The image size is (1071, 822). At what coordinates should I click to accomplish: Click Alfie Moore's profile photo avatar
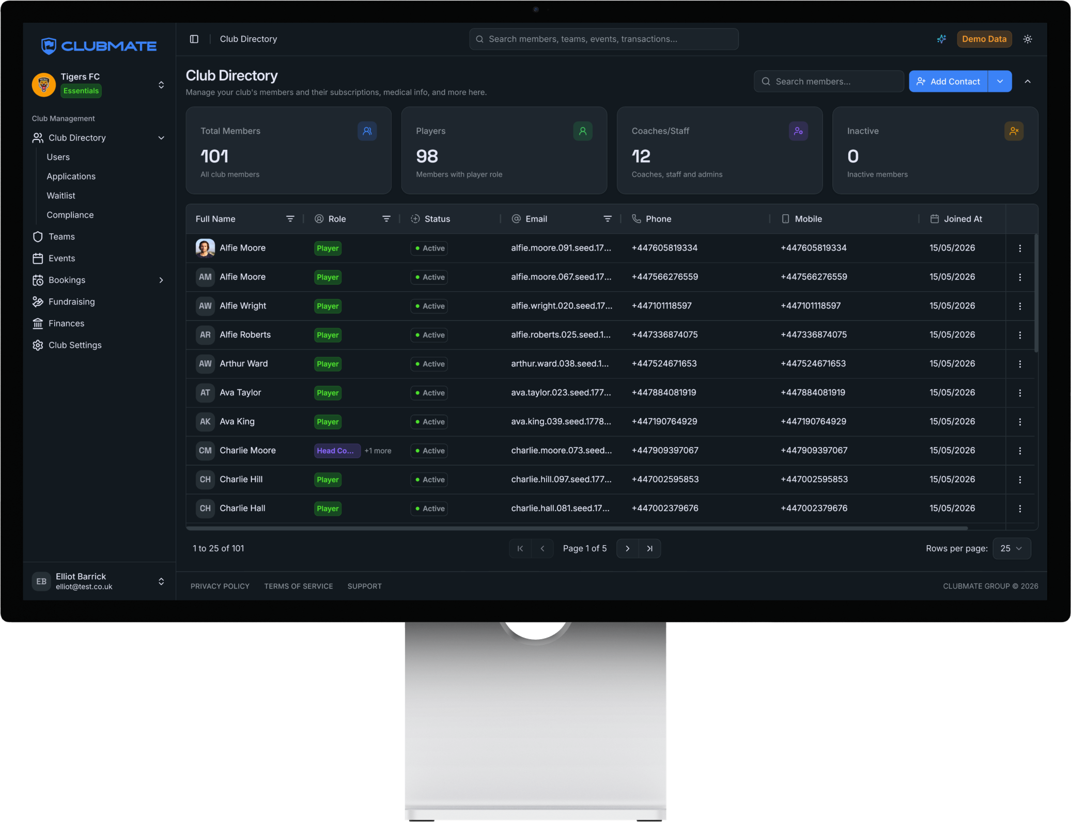[x=205, y=248]
